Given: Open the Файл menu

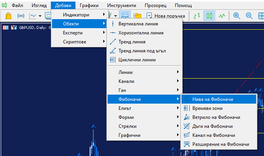Looking at the screenshot, I should click(x=17, y=5).
